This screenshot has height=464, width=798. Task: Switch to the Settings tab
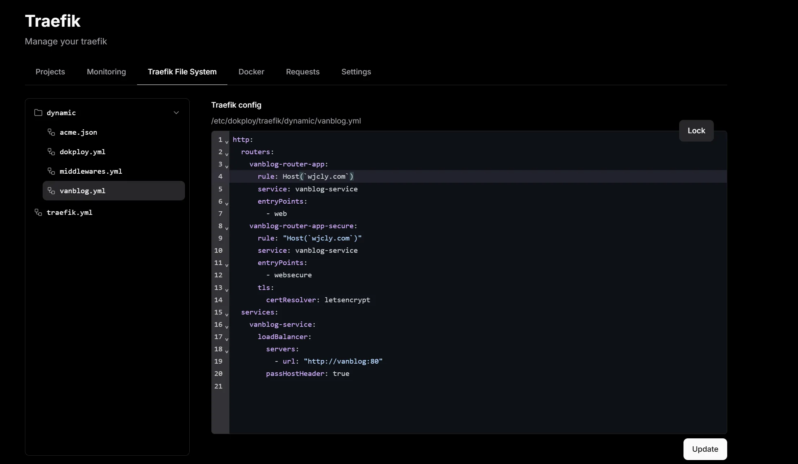356,72
